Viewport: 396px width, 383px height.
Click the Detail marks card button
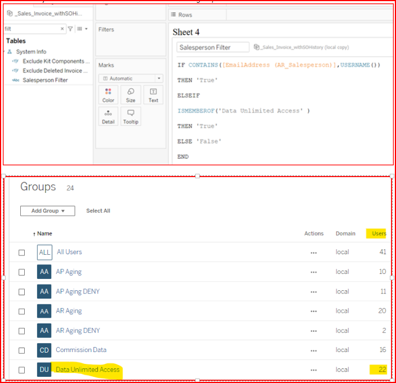[108, 116]
